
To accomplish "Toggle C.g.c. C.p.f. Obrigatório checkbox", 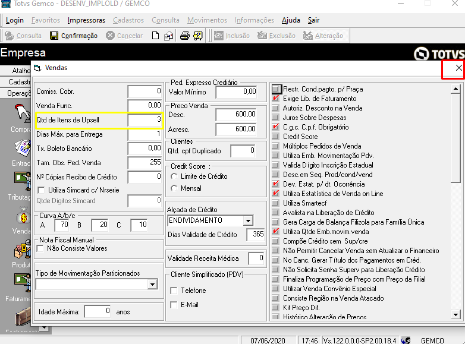I will click(276, 127).
